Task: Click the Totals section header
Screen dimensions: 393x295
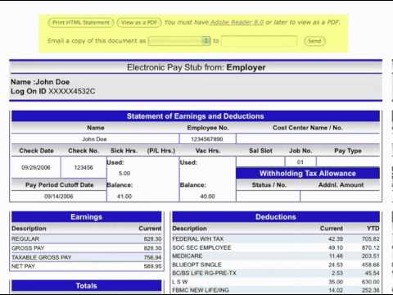Action: pos(87,286)
